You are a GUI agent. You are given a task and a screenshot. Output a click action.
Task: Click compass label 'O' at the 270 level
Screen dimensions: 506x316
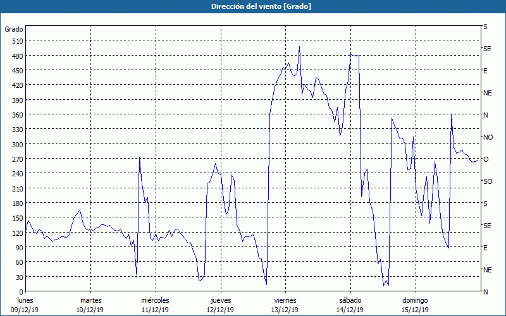(486, 159)
